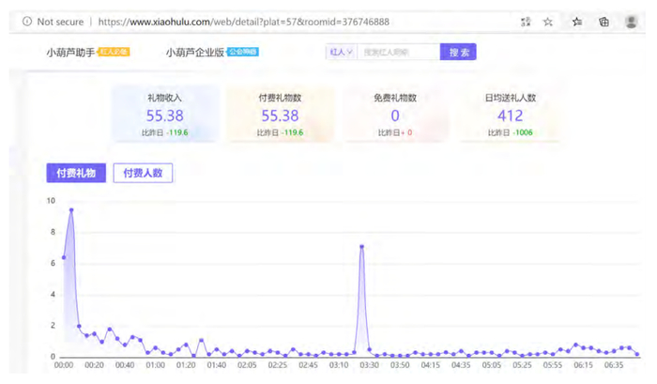Open the 小葫芦企业版 link
The image size is (657, 384).
194,53
